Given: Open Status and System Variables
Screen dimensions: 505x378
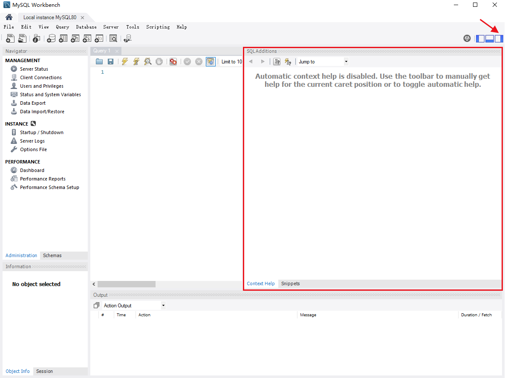Looking at the screenshot, I should click(50, 94).
